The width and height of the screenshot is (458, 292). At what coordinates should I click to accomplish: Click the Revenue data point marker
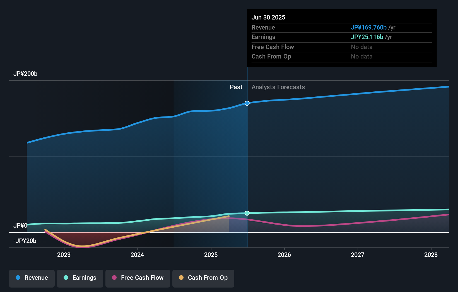(x=247, y=103)
